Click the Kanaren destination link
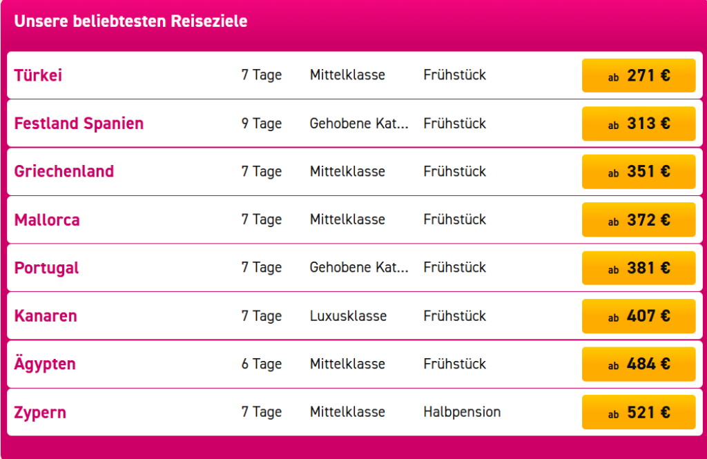This screenshot has height=459, width=707. pyautogui.click(x=46, y=316)
